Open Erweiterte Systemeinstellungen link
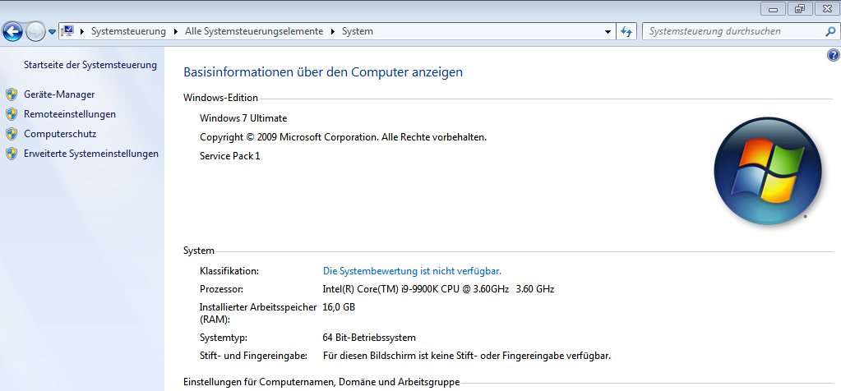This screenshot has width=841, height=391. 91,154
